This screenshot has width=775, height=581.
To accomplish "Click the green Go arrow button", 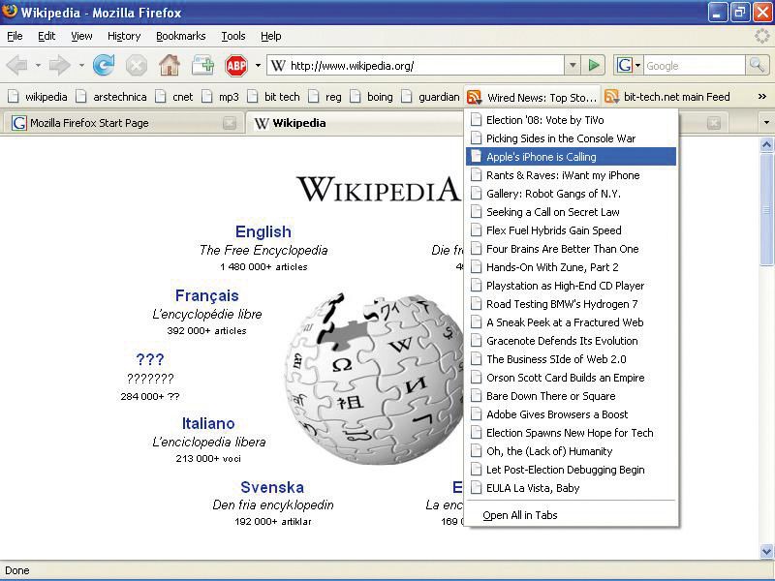I will (594, 65).
